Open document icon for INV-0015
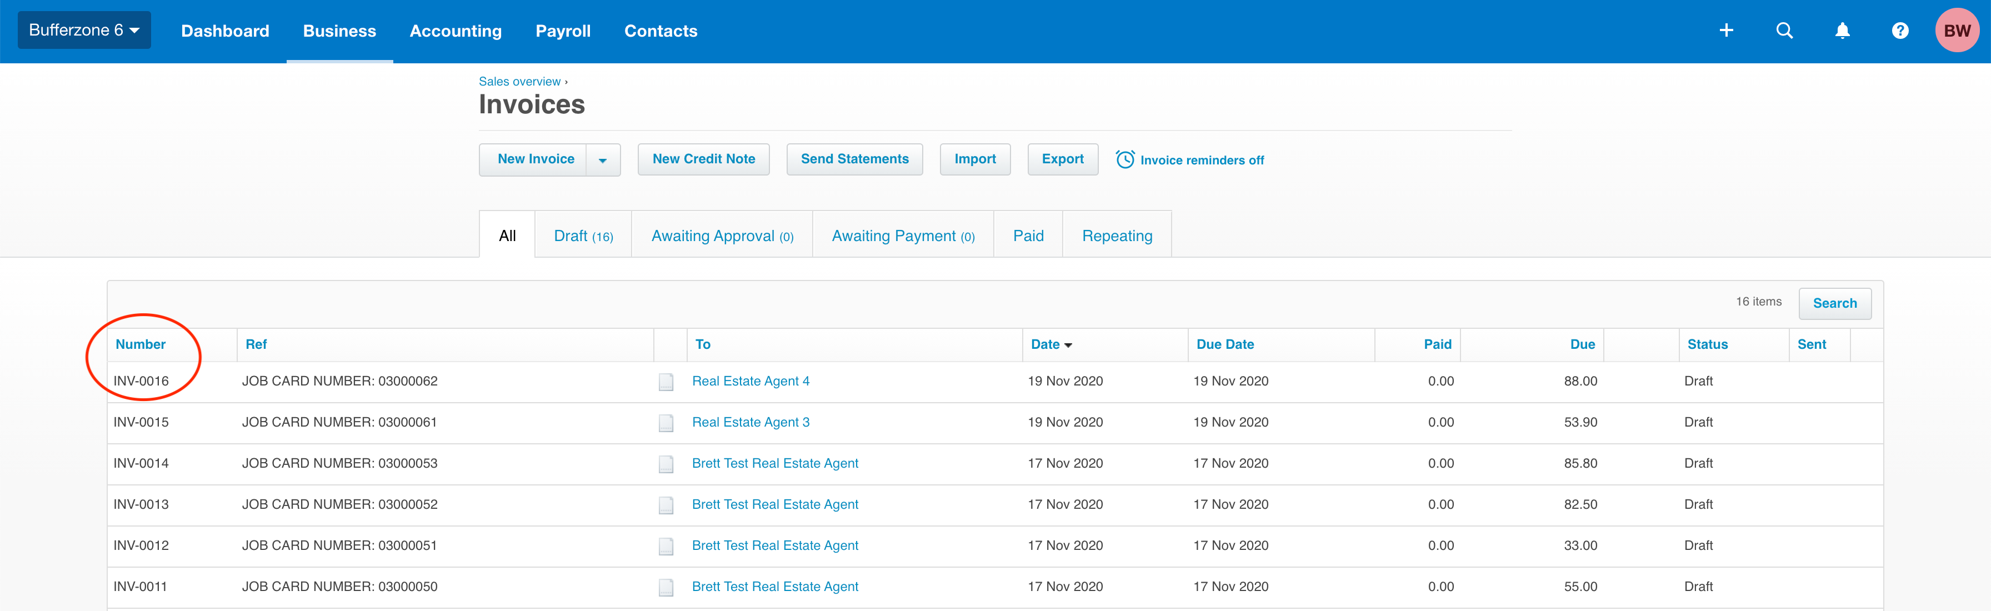1991x611 pixels. pos(666,423)
